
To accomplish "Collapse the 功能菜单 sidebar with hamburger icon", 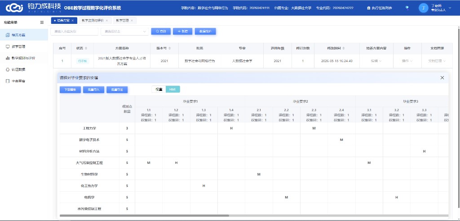I will (x=42, y=23).
